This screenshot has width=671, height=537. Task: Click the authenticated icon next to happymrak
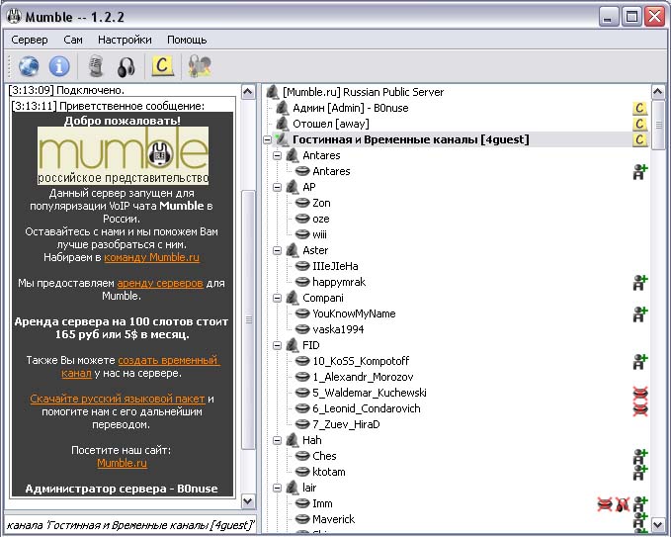pyautogui.click(x=640, y=282)
